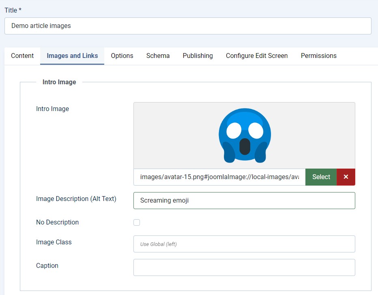The height and width of the screenshot is (295, 378).
Task: Click the images/avatar-15.png path field
Action: (x=219, y=177)
